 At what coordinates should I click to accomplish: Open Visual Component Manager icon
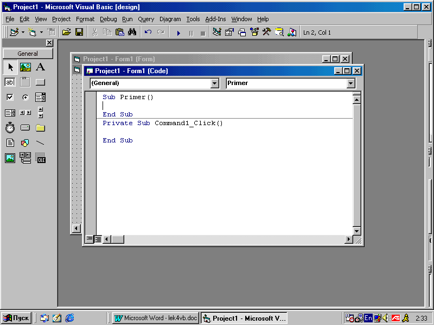tap(292, 32)
